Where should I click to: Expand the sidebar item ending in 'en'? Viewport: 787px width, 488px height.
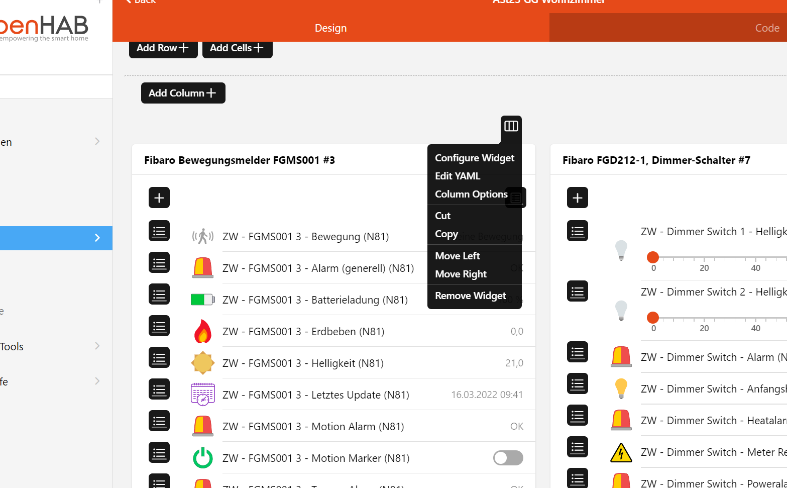[x=97, y=142]
